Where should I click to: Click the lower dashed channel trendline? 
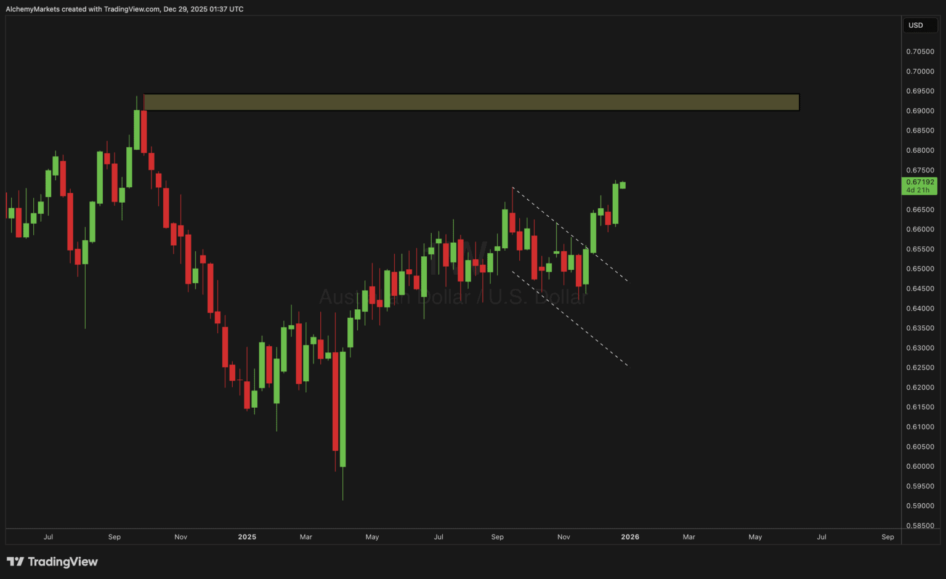click(570, 317)
